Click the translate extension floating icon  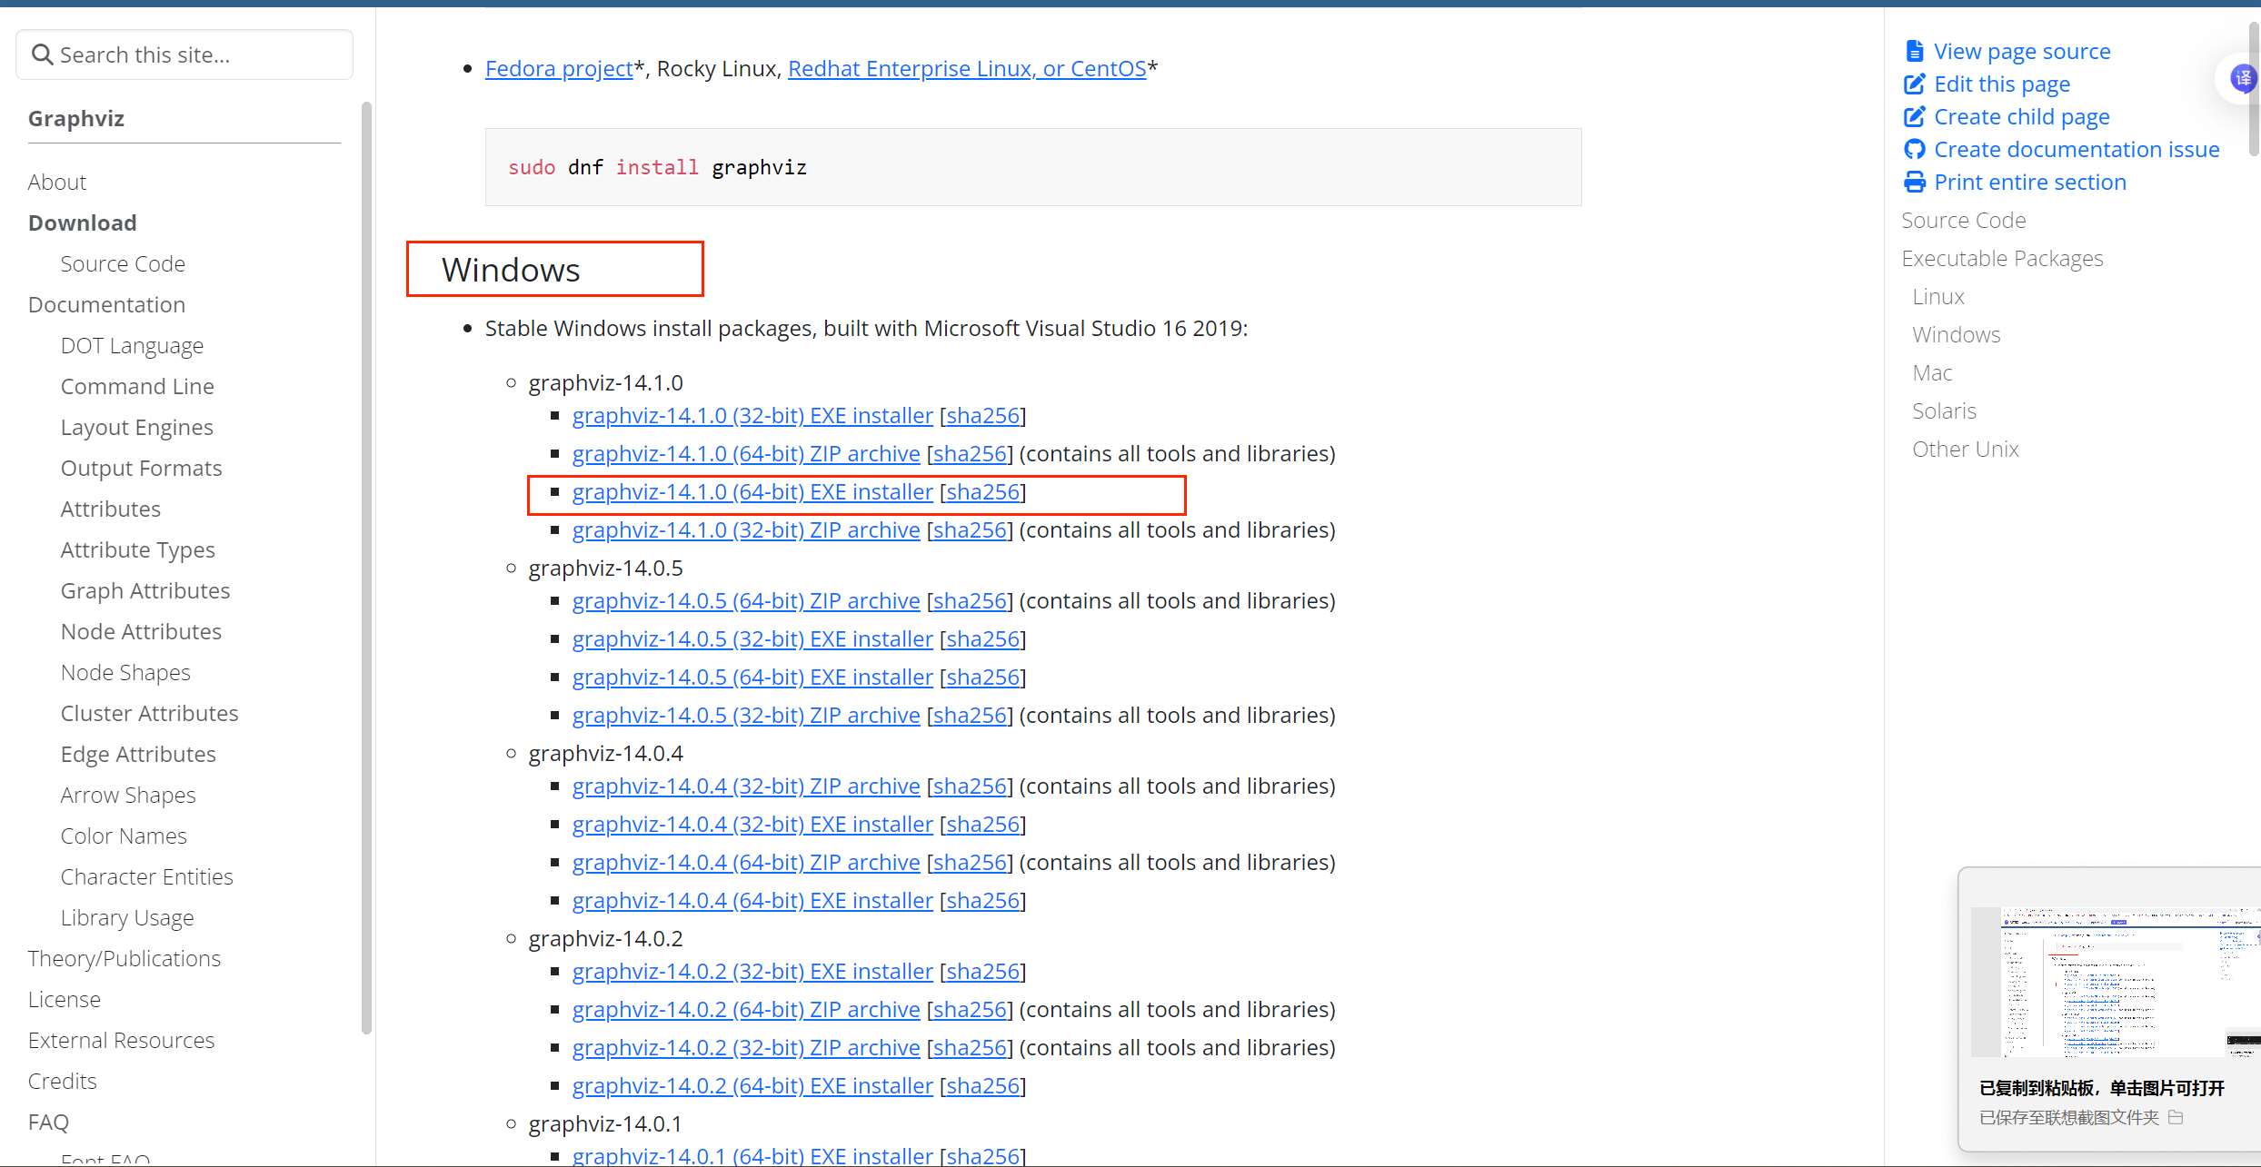[2242, 79]
